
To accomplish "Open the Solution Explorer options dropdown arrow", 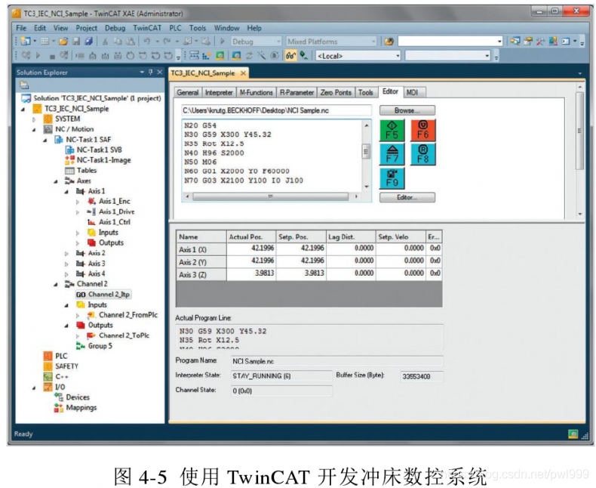I will click(x=142, y=72).
